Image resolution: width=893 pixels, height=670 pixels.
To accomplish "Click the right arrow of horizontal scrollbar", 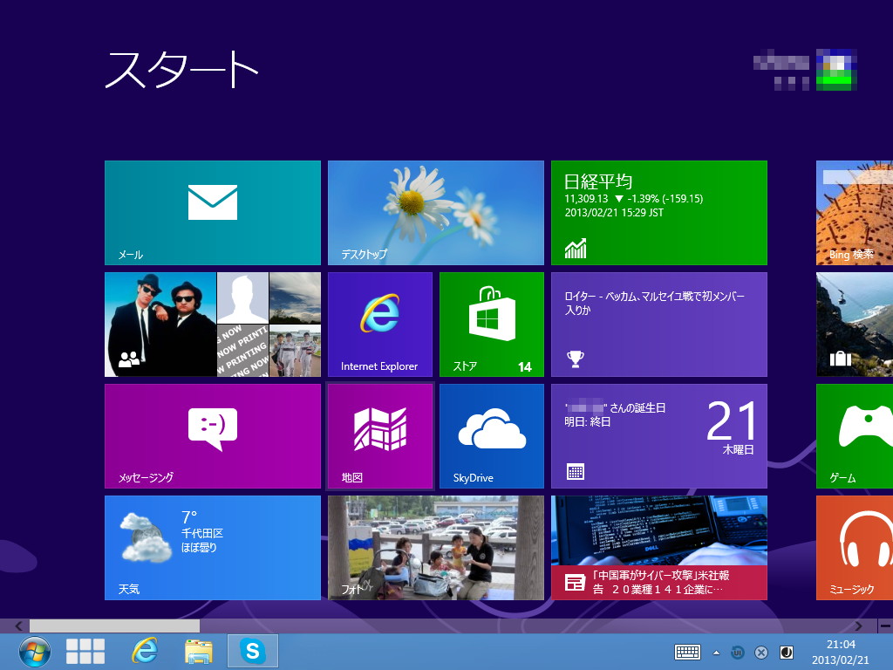I will click(x=859, y=626).
